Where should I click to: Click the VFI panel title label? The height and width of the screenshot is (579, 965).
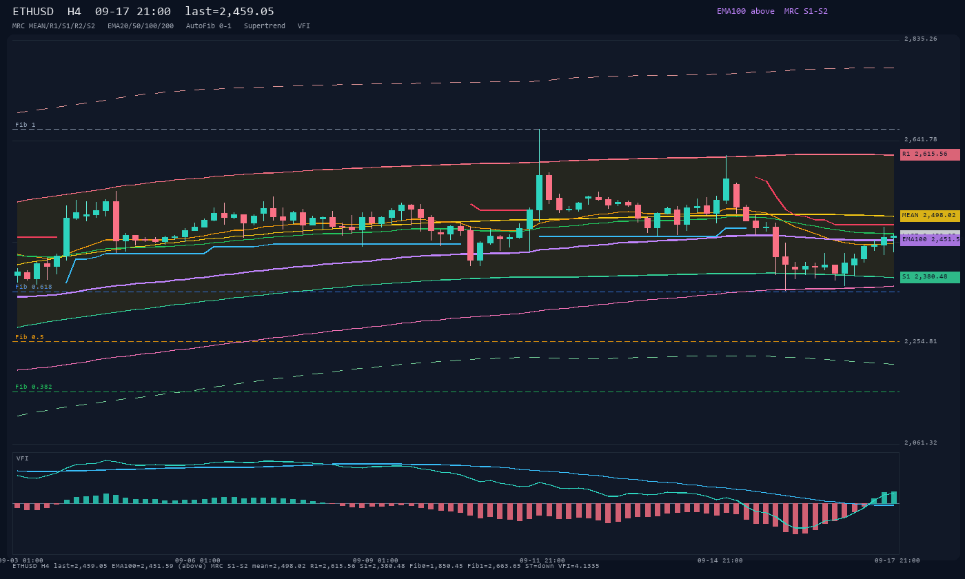(23, 458)
